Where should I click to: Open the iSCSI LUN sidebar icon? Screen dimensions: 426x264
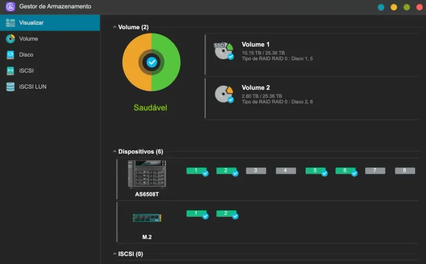[x=10, y=87]
